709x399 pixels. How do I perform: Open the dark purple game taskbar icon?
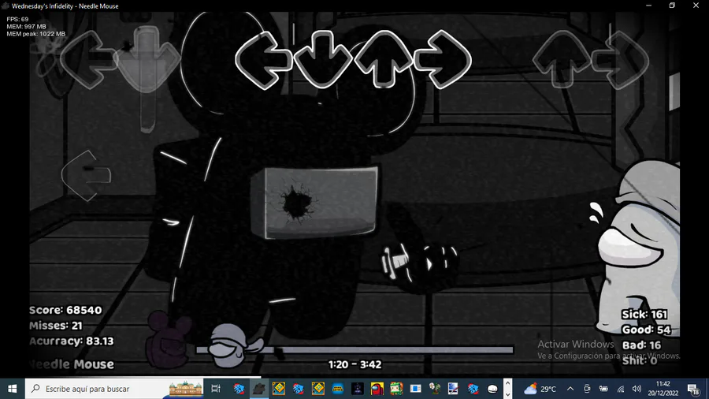point(357,389)
